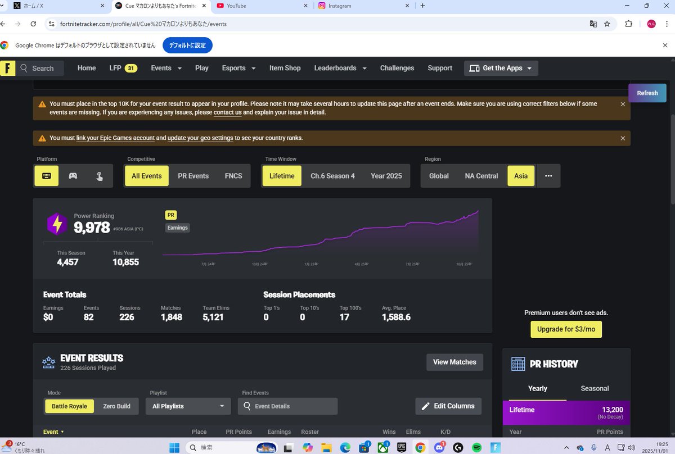Open Xbox app from the taskbar

tap(382, 447)
